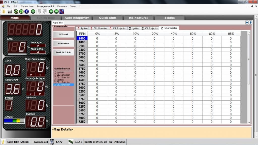
Task: Switch to the Auto Adaptivity tab
Action: click(x=77, y=18)
